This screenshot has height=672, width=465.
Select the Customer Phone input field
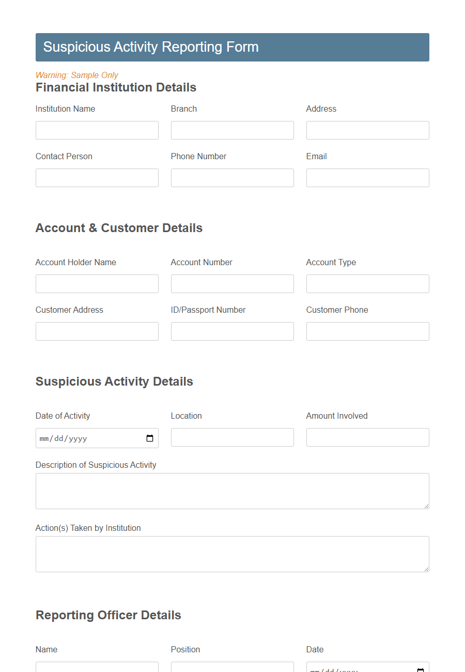pos(367,331)
